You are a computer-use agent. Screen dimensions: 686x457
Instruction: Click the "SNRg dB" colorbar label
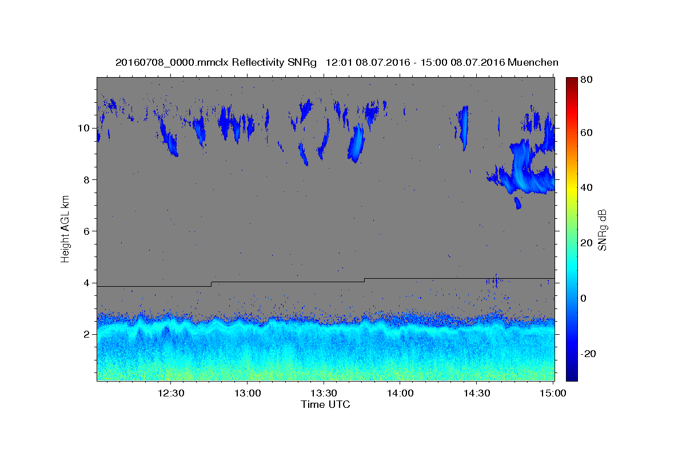point(602,229)
